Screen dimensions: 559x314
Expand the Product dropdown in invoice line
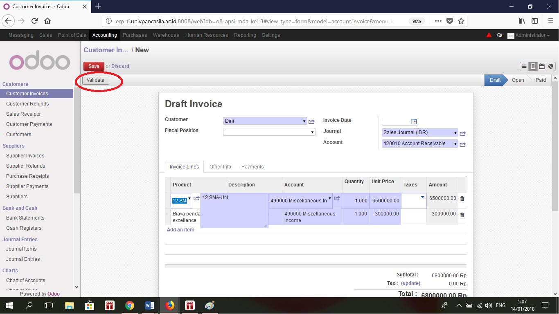click(189, 198)
